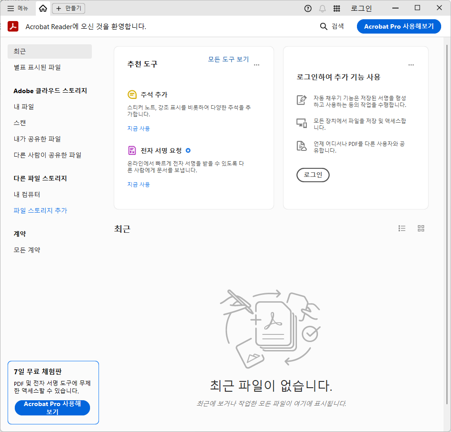Screen dimensions: 451x432
Task: Click the Acrobat Reader에 오신 것을 환영합니다 text
Action: 86,26
